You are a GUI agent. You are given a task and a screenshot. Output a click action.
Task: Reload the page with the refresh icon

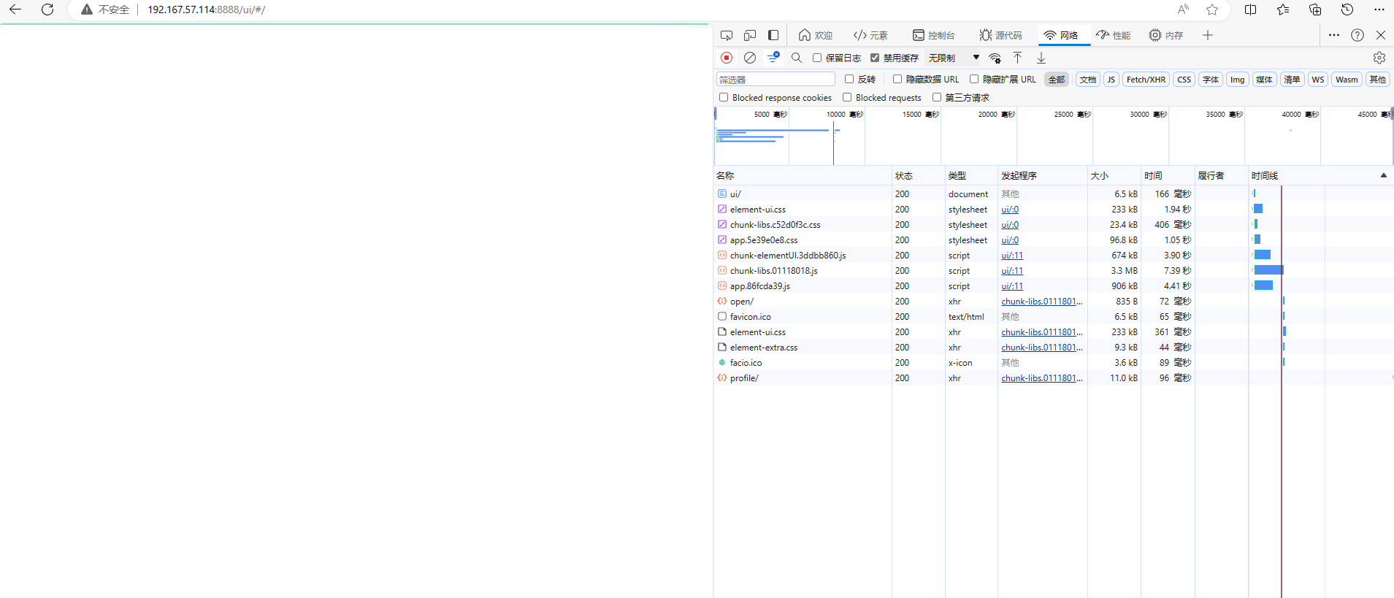tap(47, 9)
